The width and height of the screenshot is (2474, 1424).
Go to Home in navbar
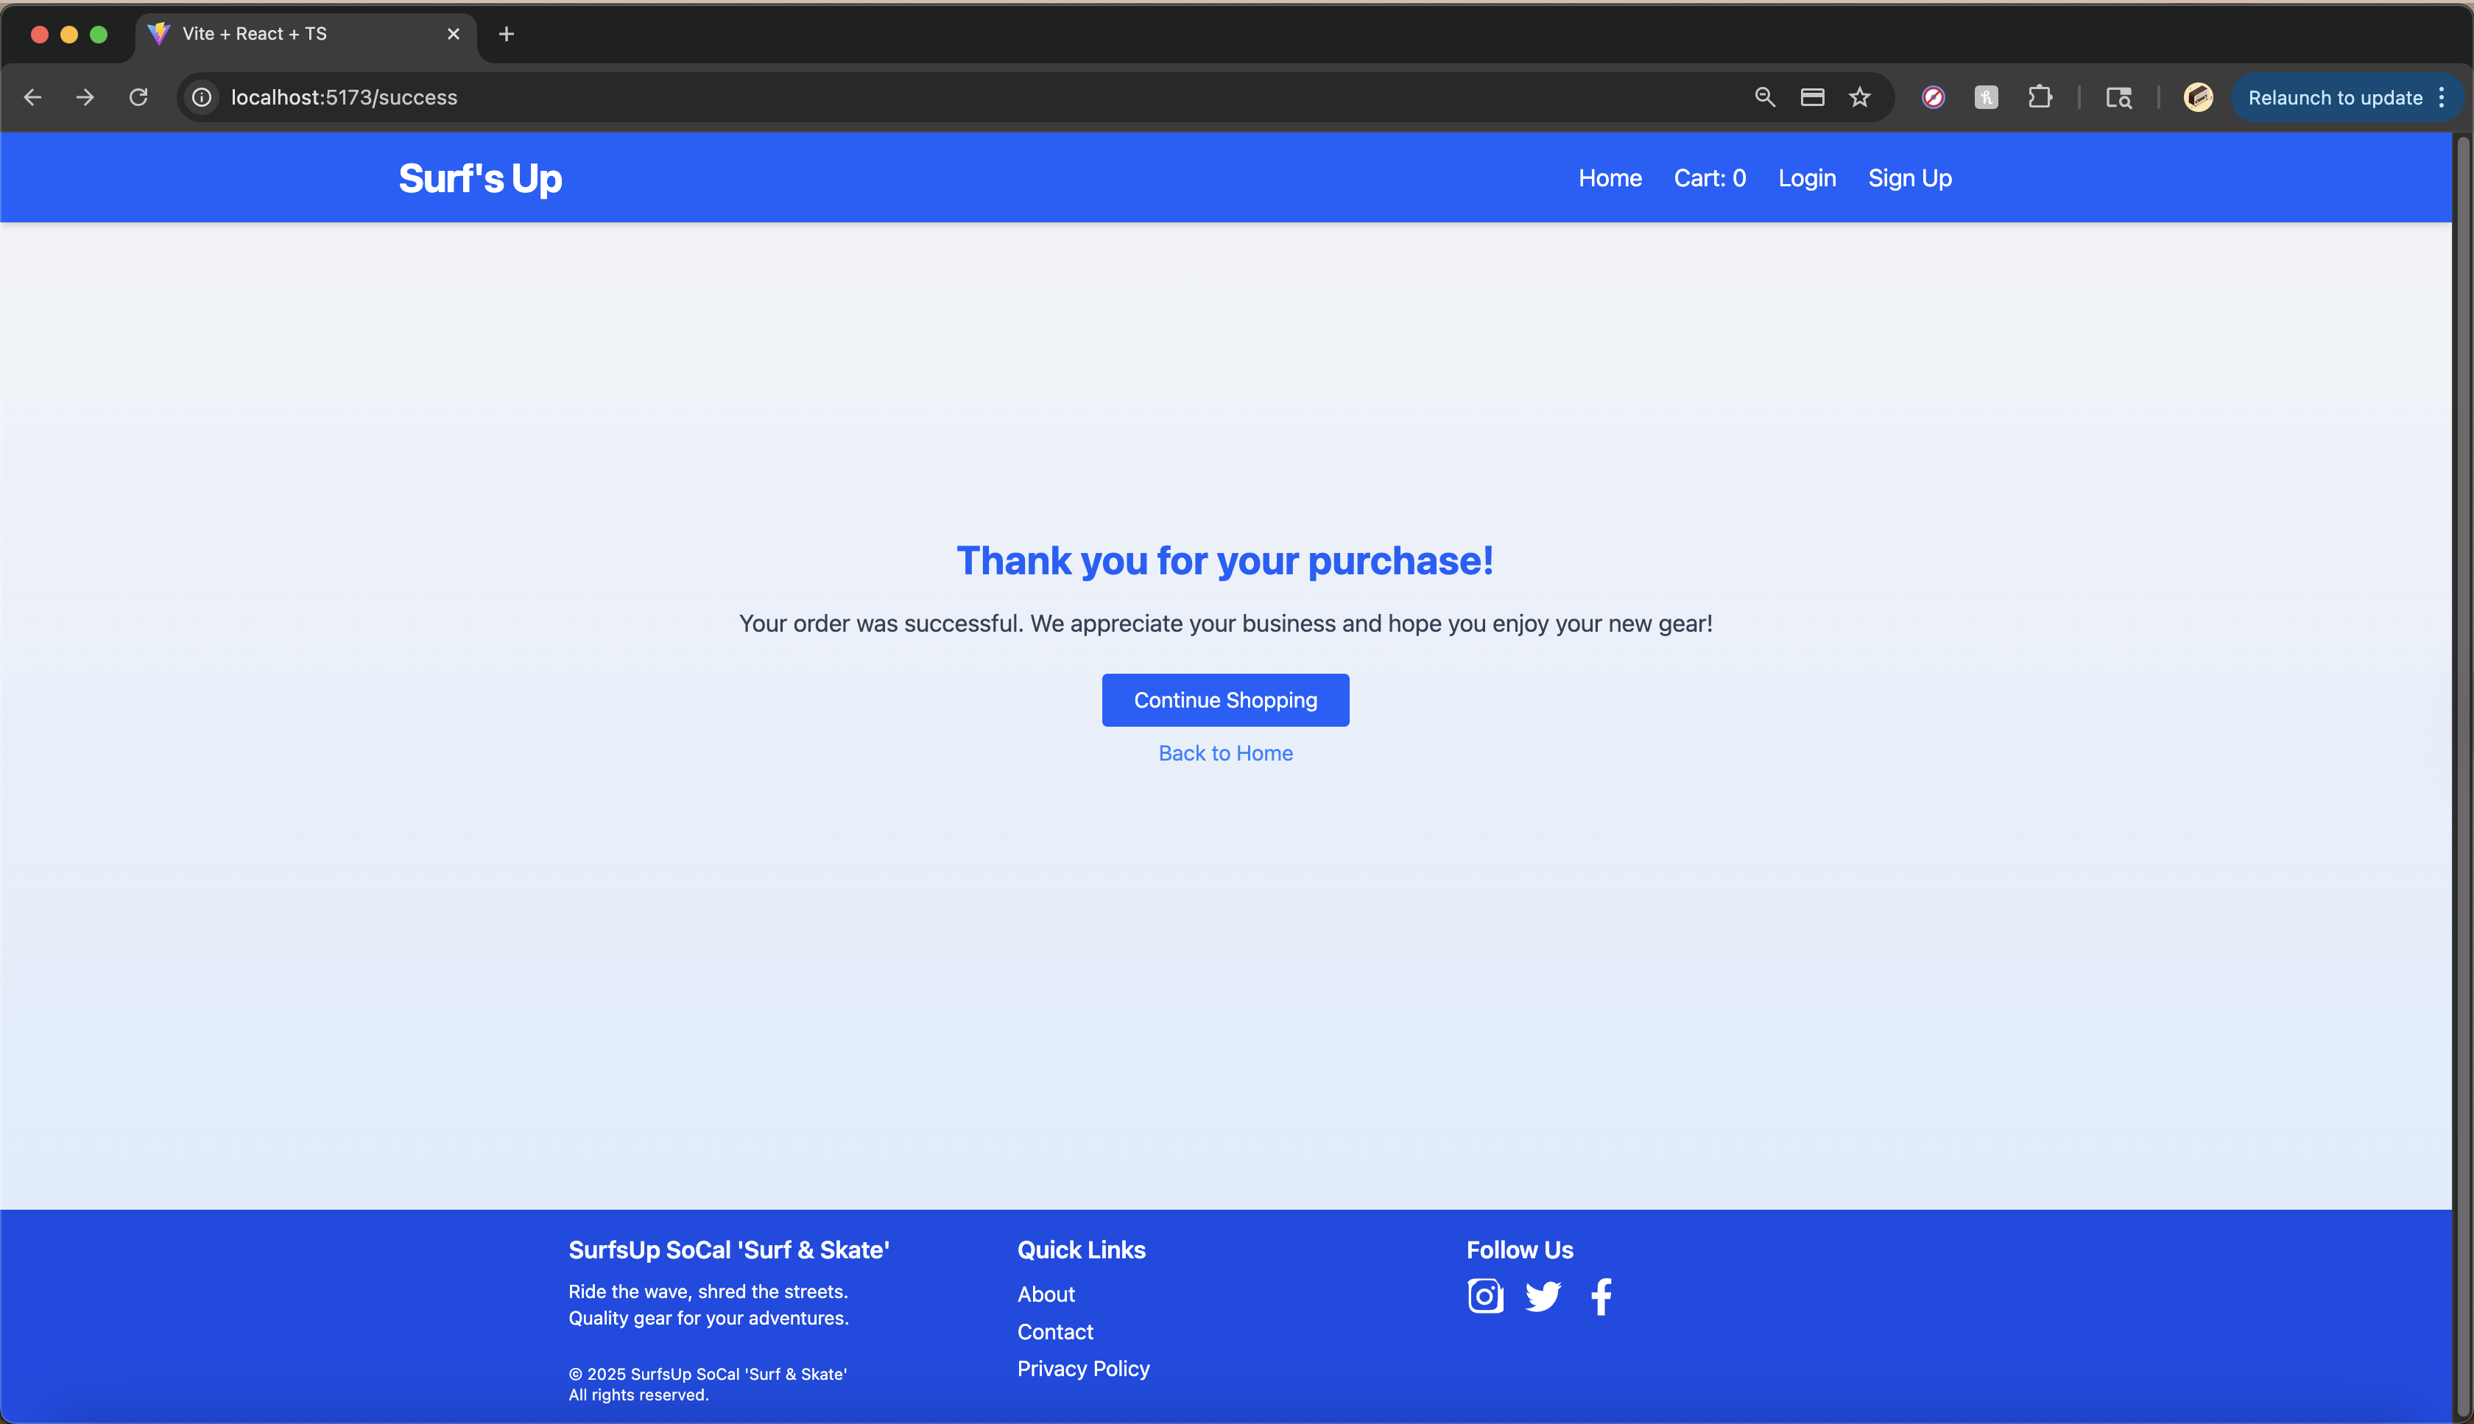(1610, 178)
